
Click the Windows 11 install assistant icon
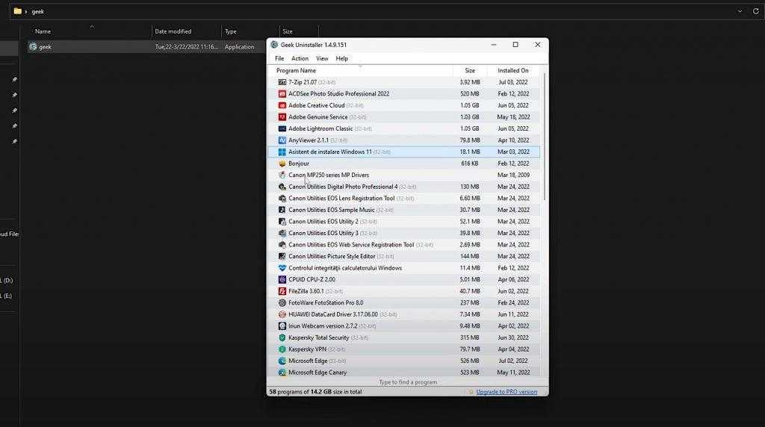(282, 152)
